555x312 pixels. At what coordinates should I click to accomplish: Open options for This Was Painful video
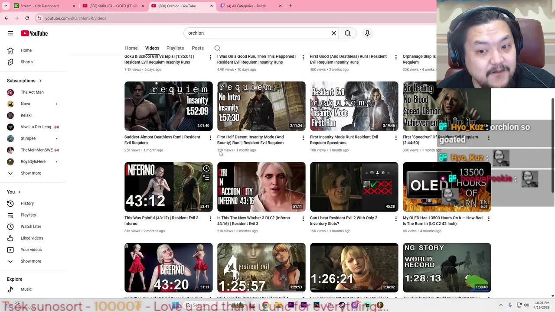(210, 219)
